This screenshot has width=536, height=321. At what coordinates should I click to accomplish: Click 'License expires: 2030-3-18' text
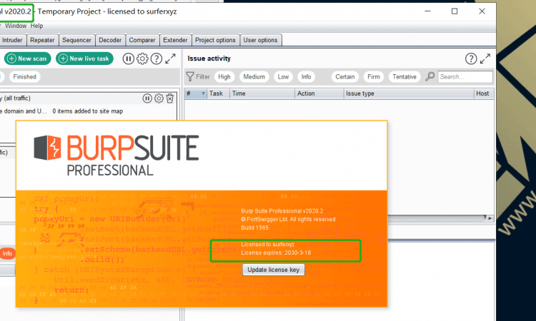[276, 253]
